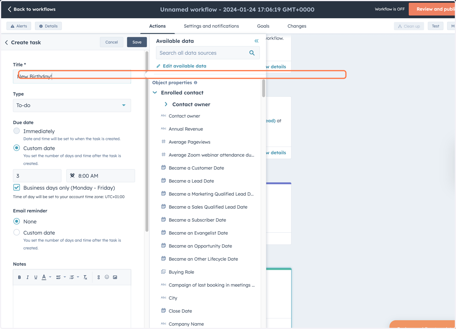Click the search magnifier icon
This screenshot has width=456, height=329.
(x=252, y=53)
